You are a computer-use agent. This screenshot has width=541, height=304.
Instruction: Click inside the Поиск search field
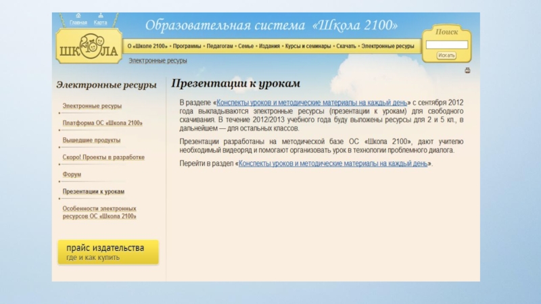447,45
